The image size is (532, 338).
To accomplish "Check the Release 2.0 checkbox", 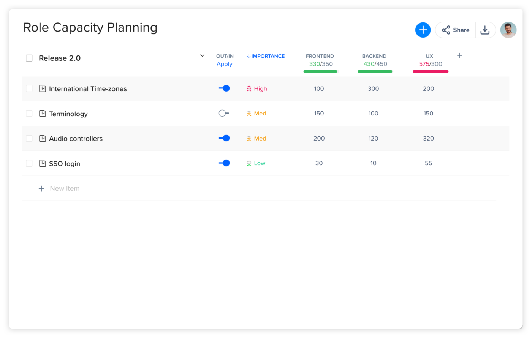I will [x=29, y=58].
